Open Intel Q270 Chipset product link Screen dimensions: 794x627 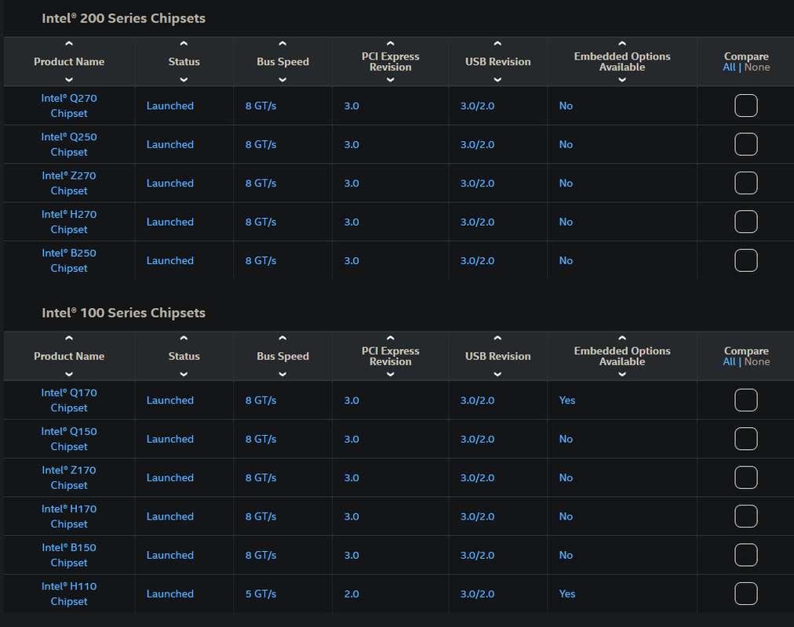click(69, 106)
